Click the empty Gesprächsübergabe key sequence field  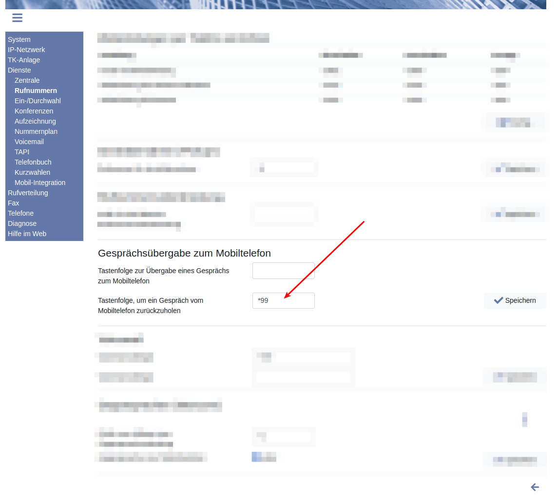(x=283, y=271)
